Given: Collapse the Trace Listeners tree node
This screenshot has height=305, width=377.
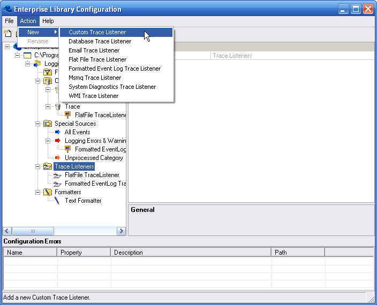Looking at the screenshot, I should coord(38,166).
